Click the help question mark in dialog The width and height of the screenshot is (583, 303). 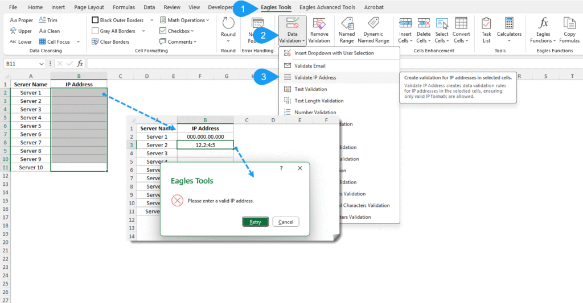pyautogui.click(x=281, y=168)
